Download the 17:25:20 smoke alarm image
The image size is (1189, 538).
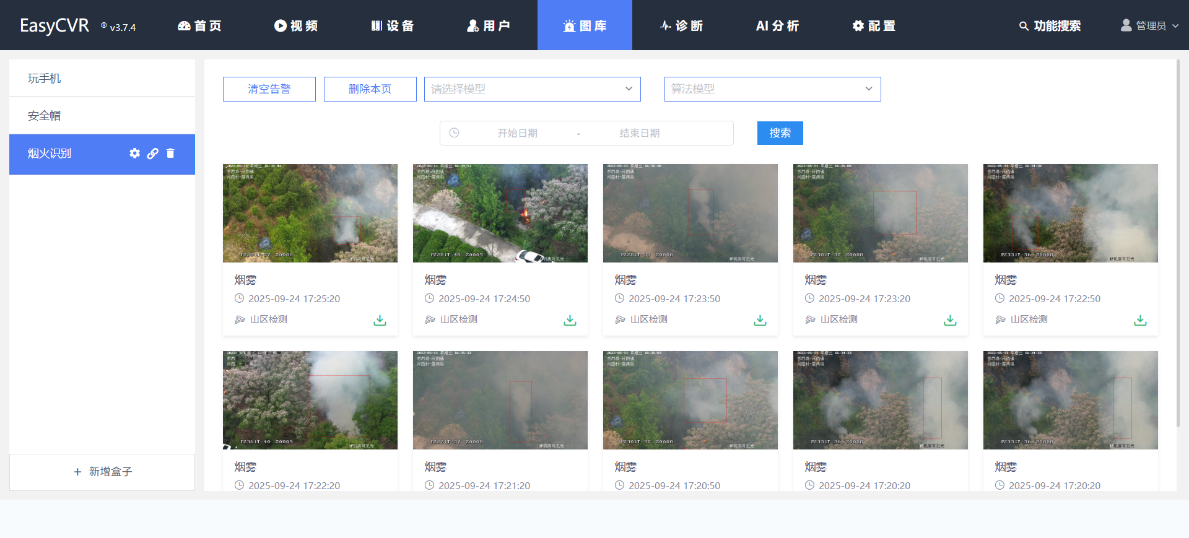pyautogui.click(x=380, y=320)
